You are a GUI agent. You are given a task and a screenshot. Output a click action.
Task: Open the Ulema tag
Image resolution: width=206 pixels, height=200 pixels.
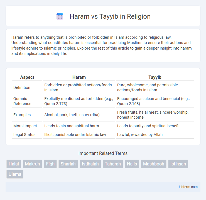(15, 174)
